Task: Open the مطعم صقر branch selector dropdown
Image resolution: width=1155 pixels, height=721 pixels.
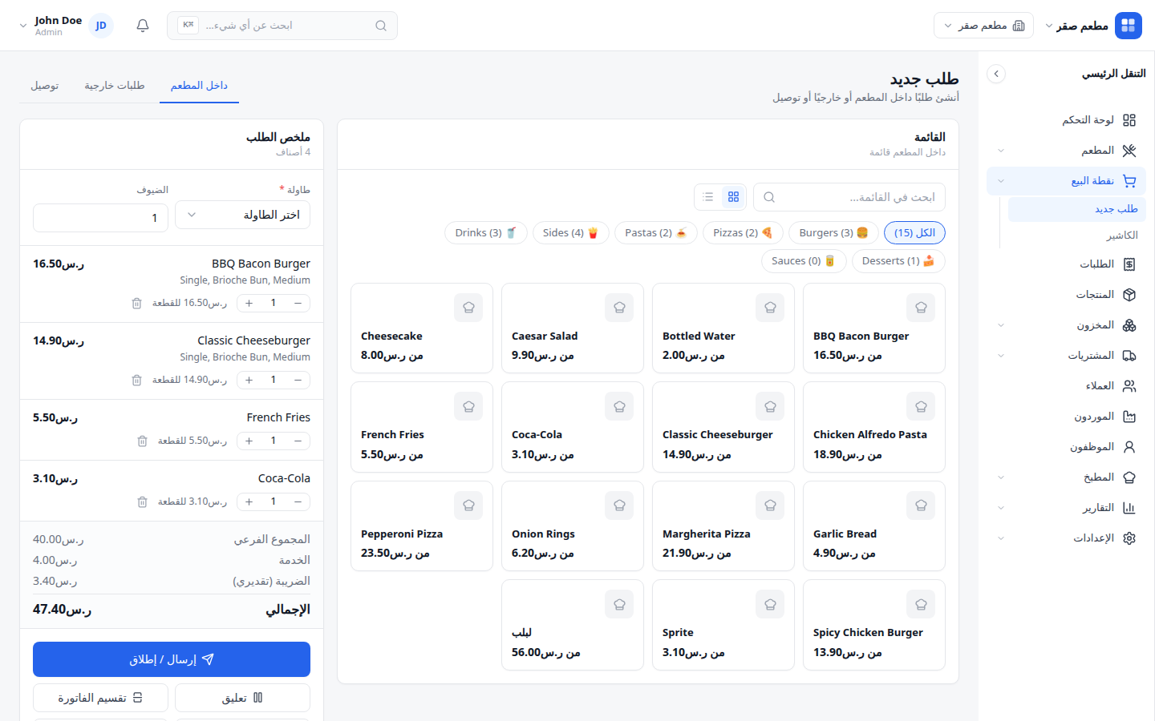Action: pyautogui.click(x=983, y=26)
